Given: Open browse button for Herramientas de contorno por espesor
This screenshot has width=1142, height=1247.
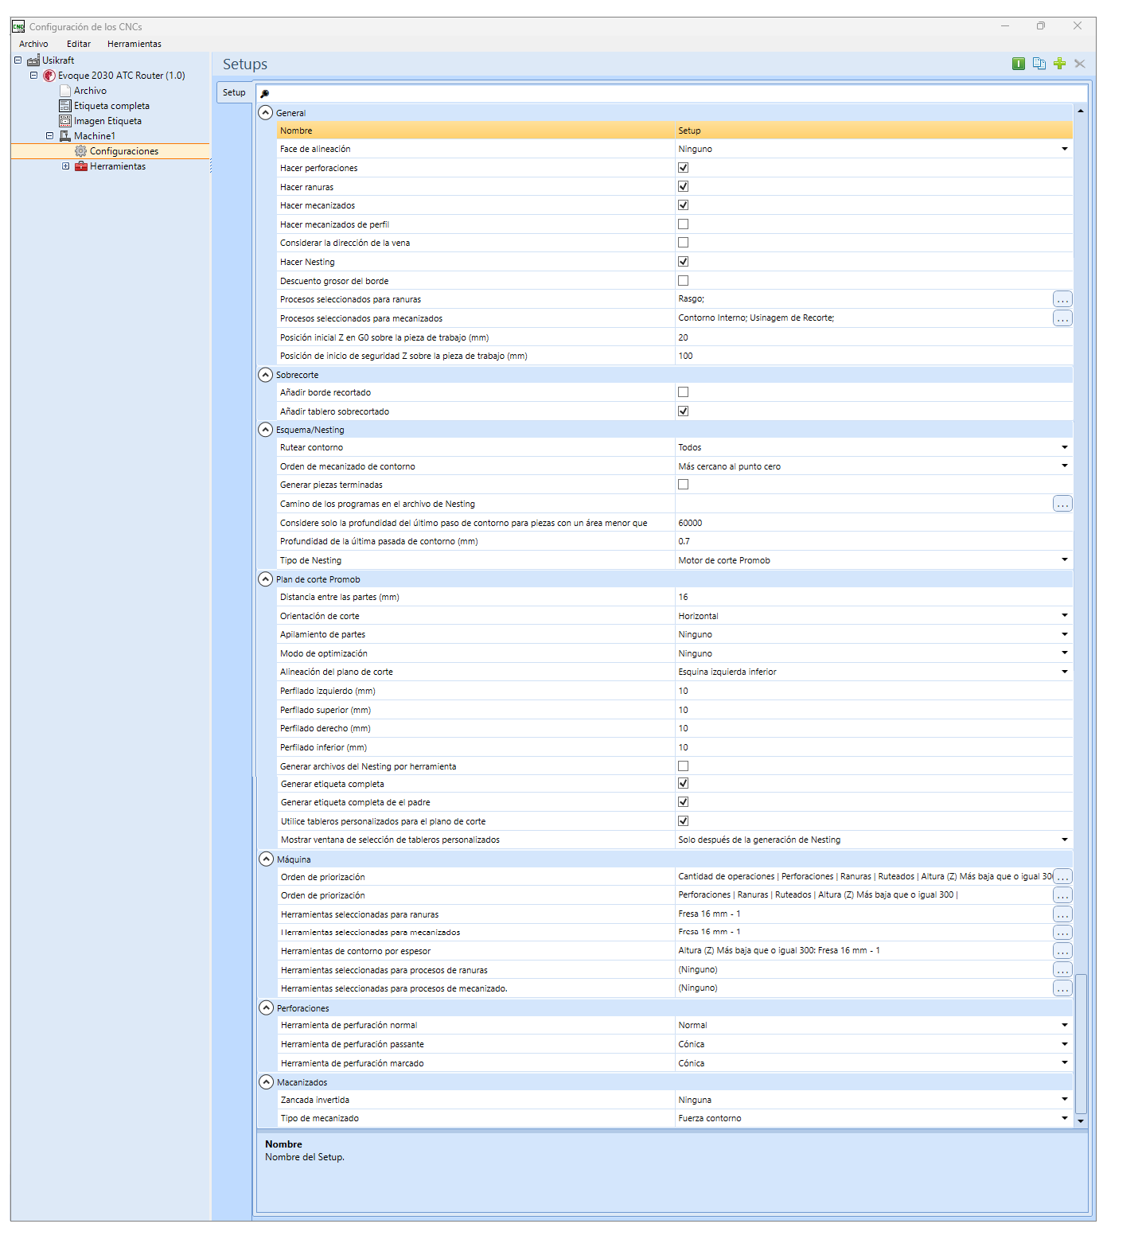Looking at the screenshot, I should (1062, 951).
